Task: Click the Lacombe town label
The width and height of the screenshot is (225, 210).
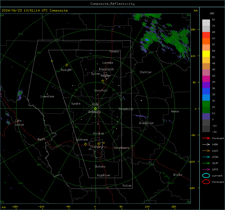Action: pyautogui.click(x=108, y=63)
